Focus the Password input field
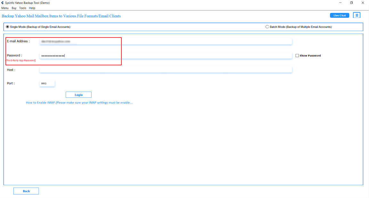The height and width of the screenshot is (198, 369). point(166,55)
